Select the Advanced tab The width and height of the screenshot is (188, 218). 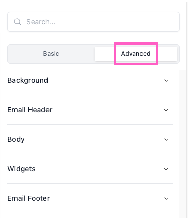(x=136, y=54)
